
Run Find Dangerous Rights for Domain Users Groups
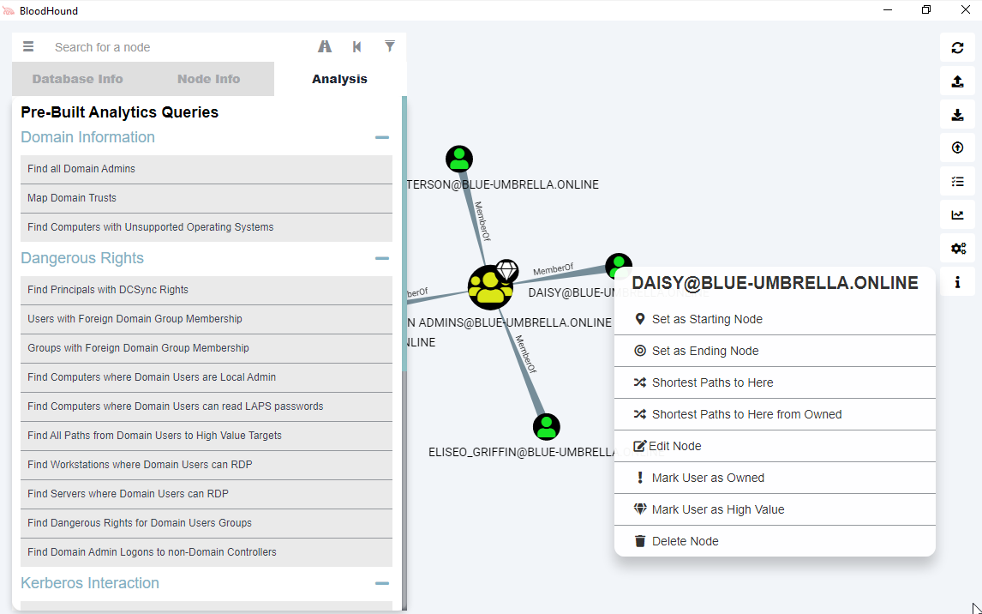click(x=207, y=523)
